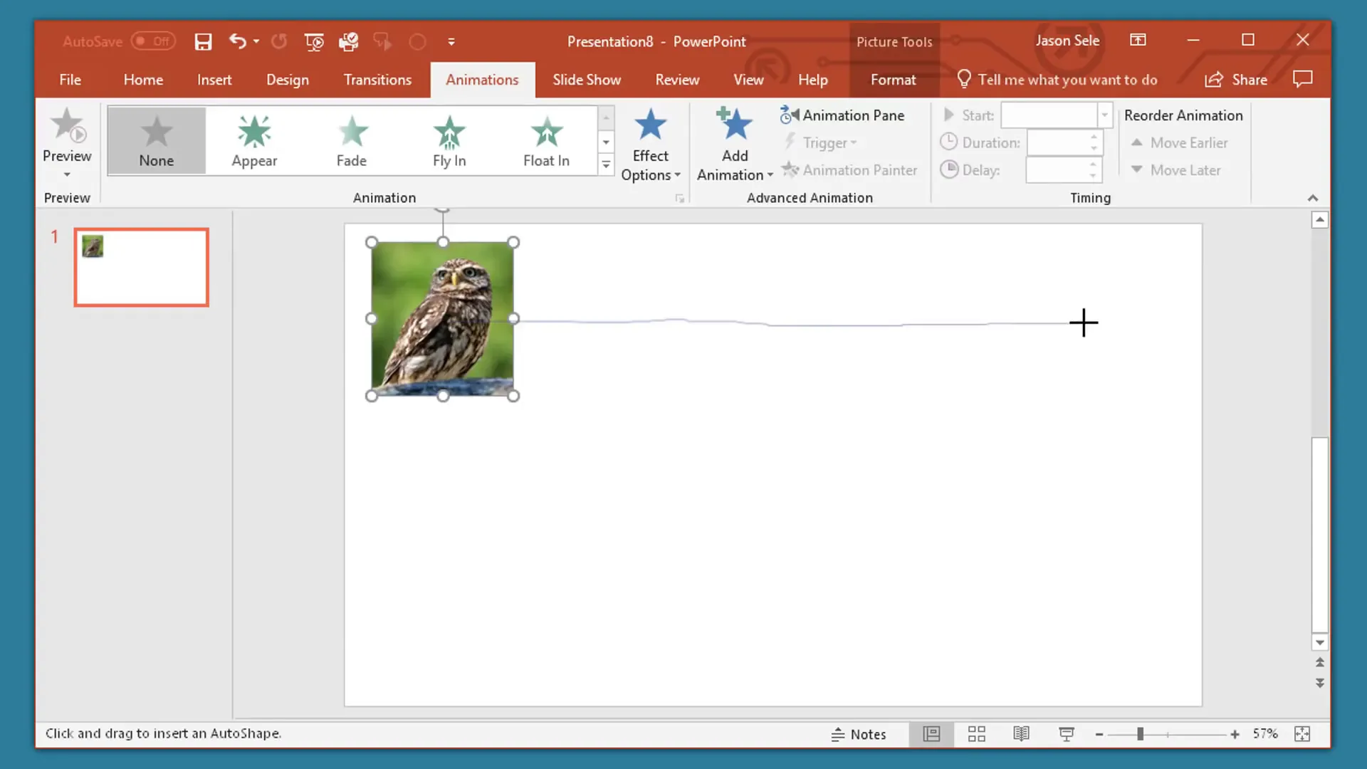Screen dimensions: 1367x769
Task: Apply the Appear animation
Action: point(254,140)
